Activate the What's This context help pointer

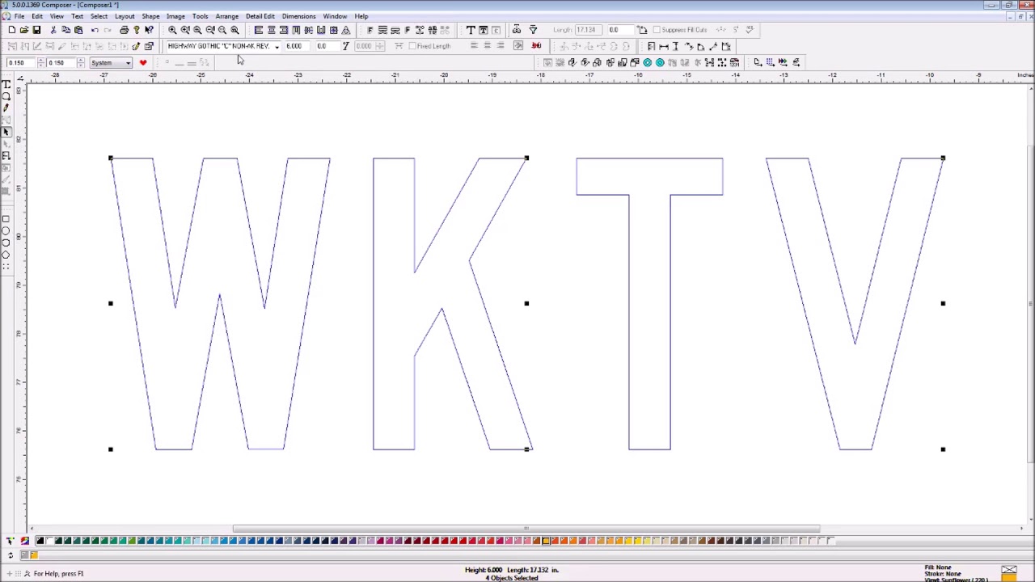[150, 30]
